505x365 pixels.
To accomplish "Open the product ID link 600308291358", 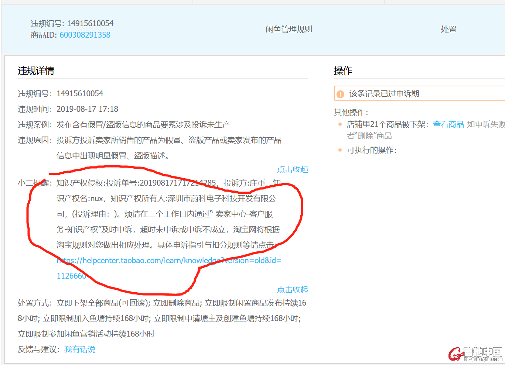I will (85, 35).
